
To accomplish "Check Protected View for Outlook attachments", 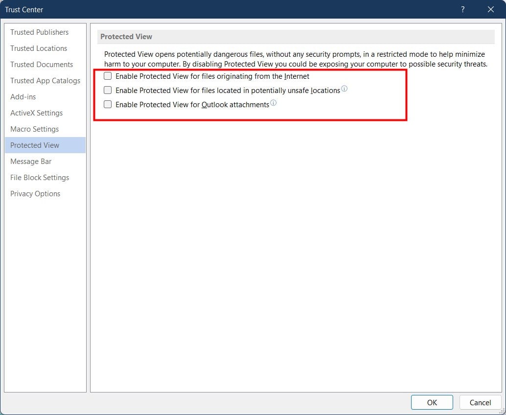I will [x=108, y=104].
